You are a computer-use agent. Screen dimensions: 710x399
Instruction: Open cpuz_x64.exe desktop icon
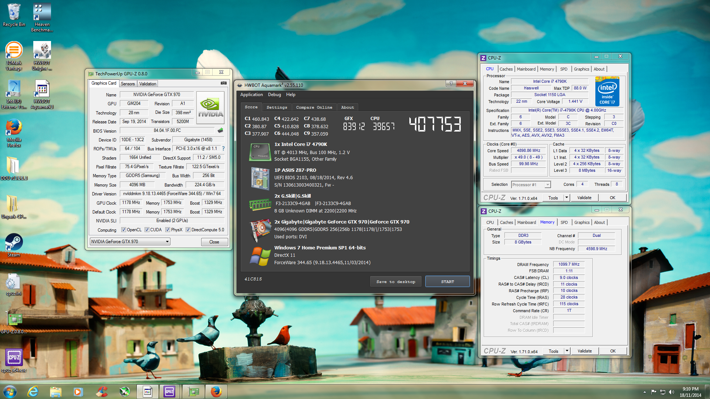[x=14, y=361]
